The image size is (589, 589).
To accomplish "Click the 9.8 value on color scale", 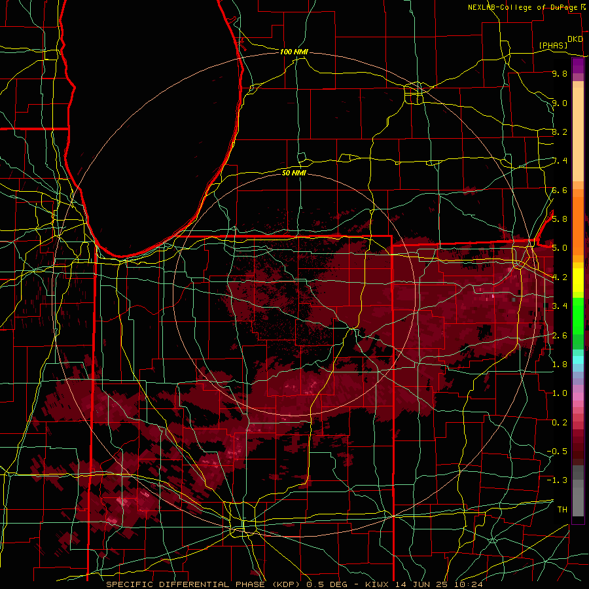I will click(x=560, y=73).
